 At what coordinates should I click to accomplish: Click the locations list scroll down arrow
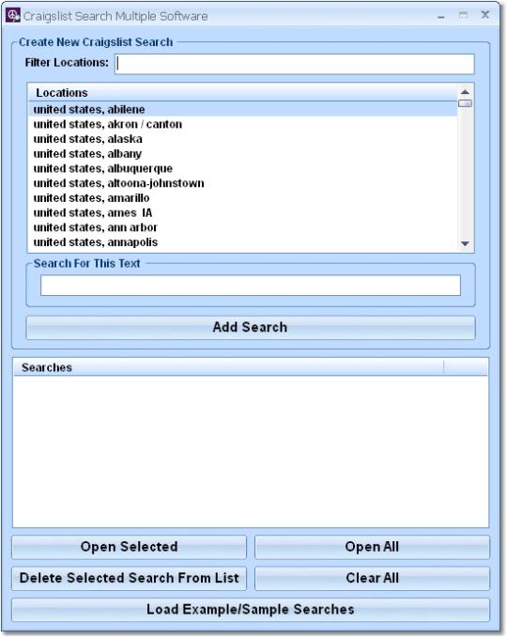(x=465, y=243)
